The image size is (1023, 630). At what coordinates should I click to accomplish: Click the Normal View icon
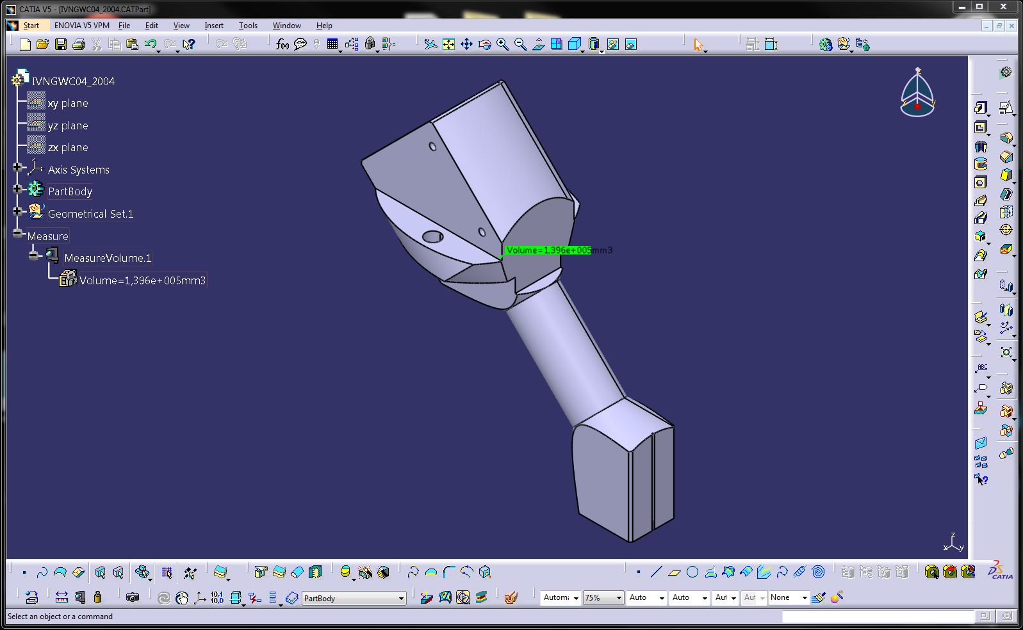(538, 44)
